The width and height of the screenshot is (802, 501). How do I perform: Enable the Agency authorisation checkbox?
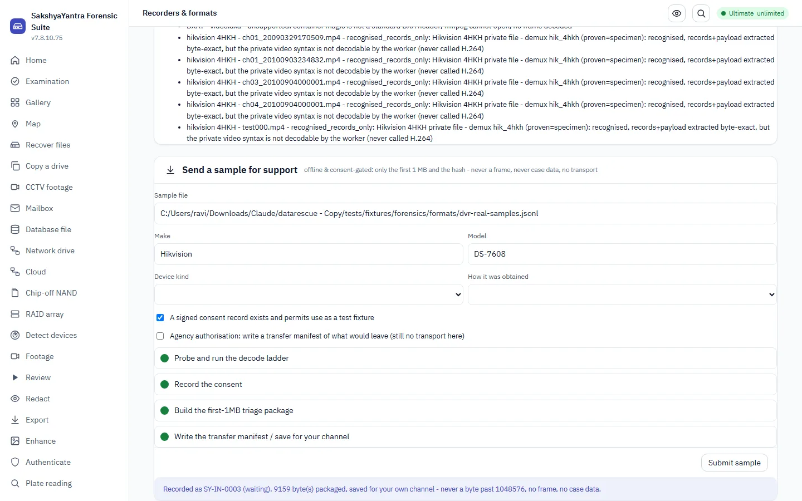(x=160, y=336)
